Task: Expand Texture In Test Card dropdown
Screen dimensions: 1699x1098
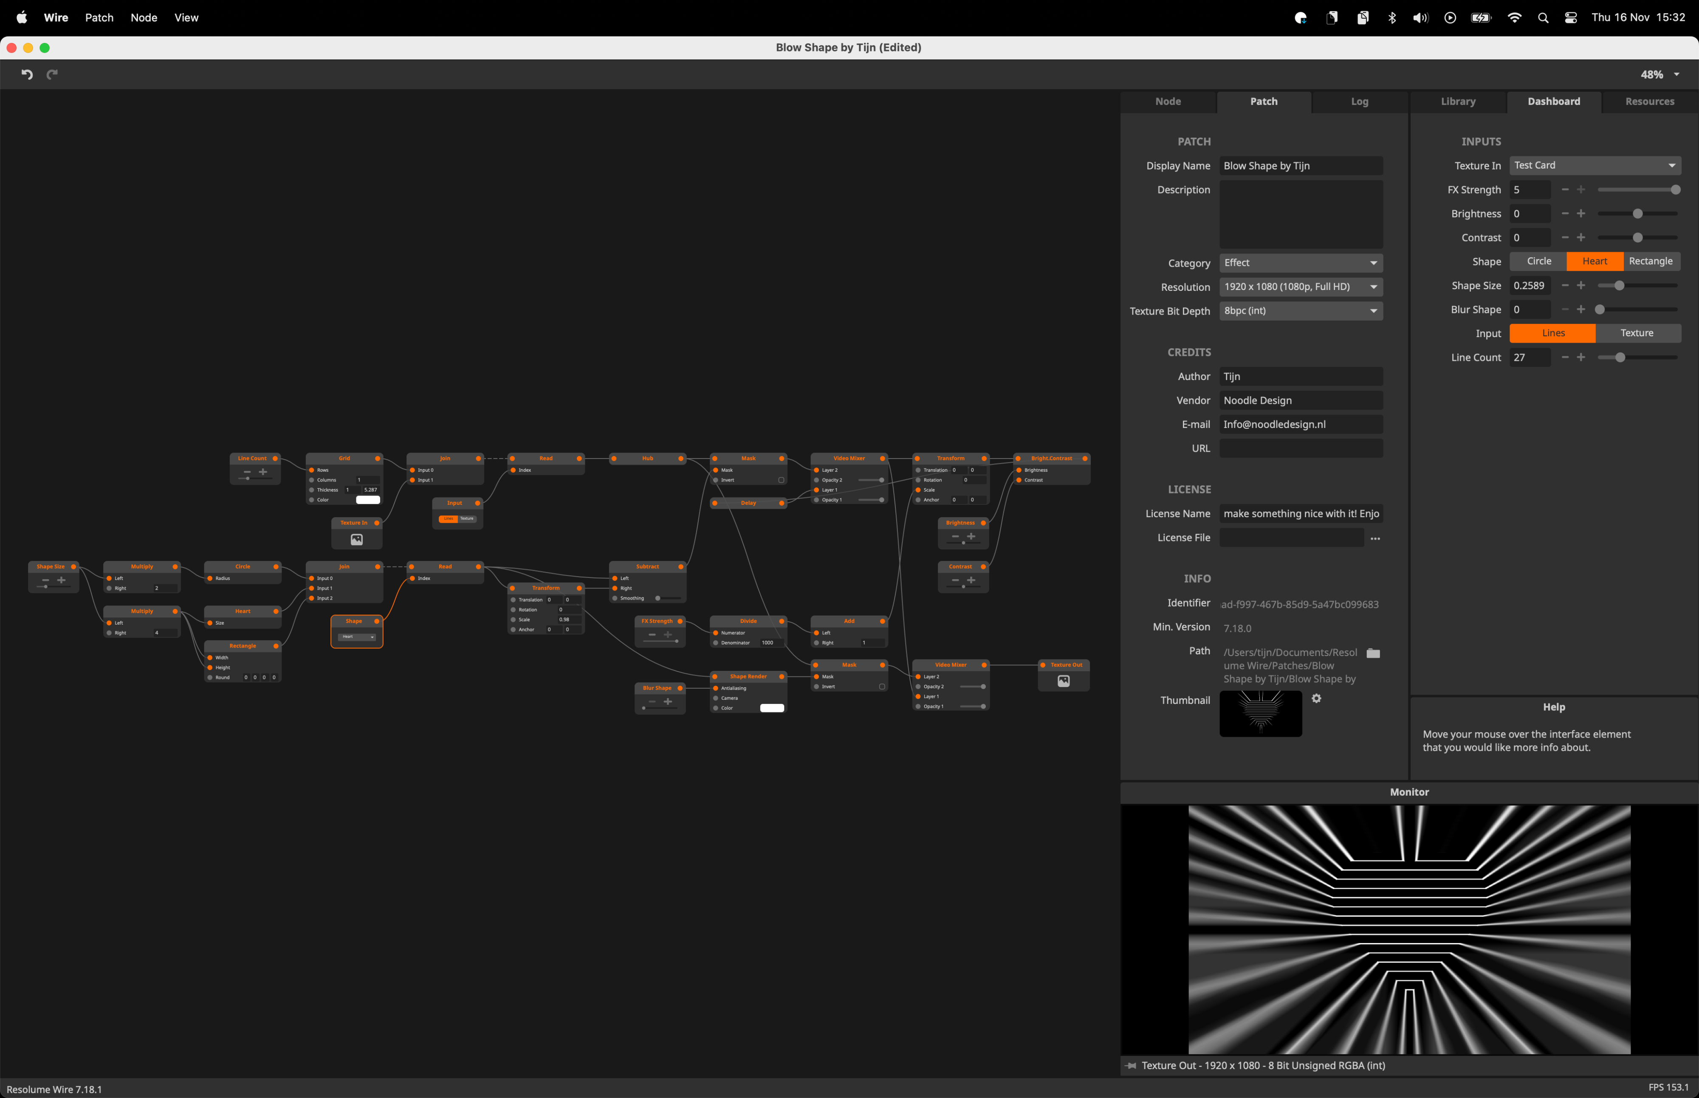Action: (1594, 166)
